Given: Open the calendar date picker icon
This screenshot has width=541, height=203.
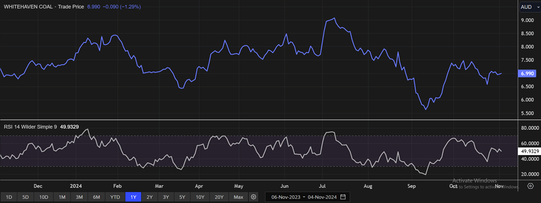Looking at the screenshot, I should tap(343, 197).
